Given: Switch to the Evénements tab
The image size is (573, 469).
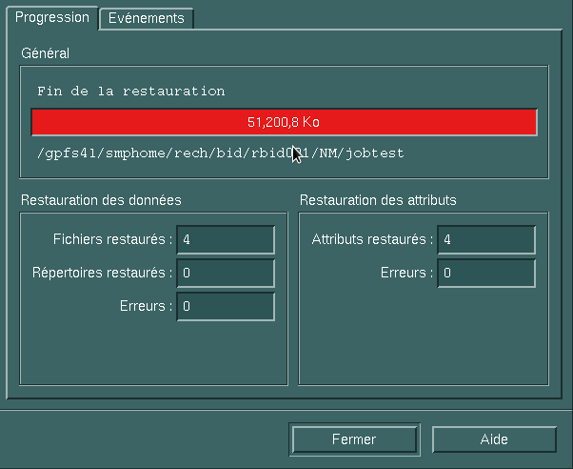Looking at the screenshot, I should pyautogui.click(x=147, y=18).
